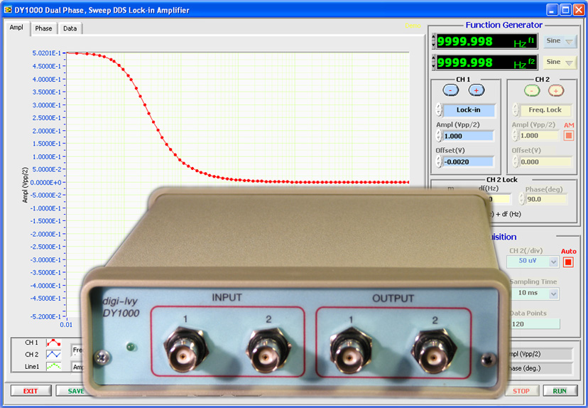Click Line1 green plot style icon

[x=54, y=366]
